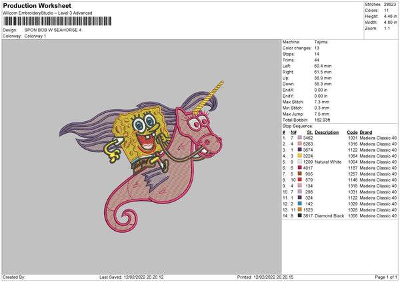Viewport: 400px width, 282px height.
Task: Click the Left value 60.4 mm
Action: [x=323, y=66]
